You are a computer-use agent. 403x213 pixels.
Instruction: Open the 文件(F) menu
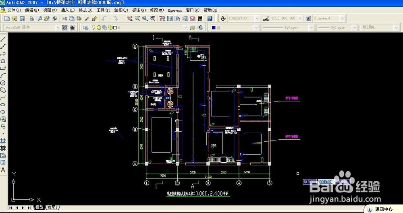coord(14,10)
